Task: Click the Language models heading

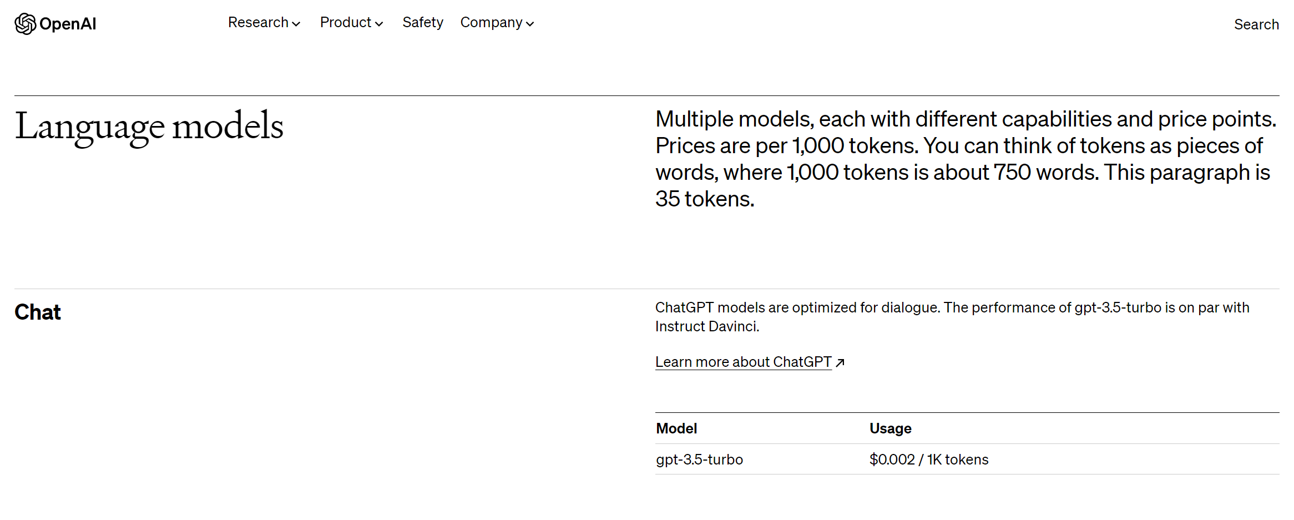Action: pyautogui.click(x=149, y=126)
